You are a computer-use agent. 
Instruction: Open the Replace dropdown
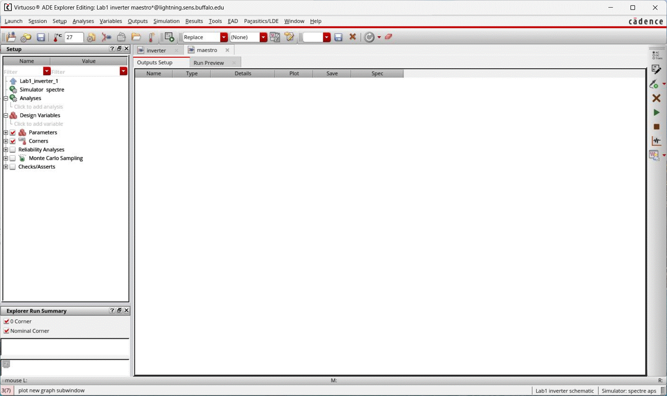pyautogui.click(x=223, y=37)
